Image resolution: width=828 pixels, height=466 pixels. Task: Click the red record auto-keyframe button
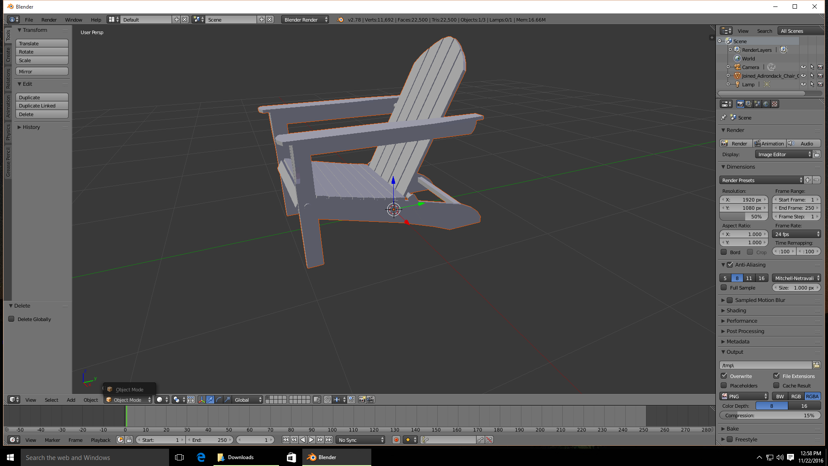[x=396, y=440]
